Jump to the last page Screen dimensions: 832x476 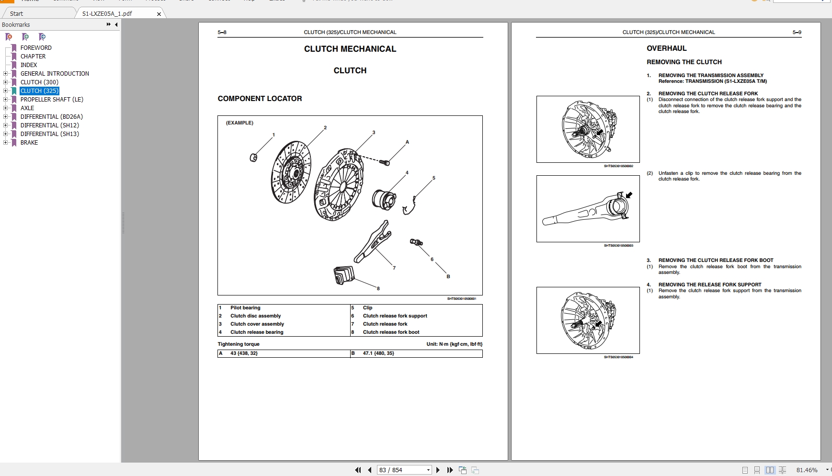coord(450,470)
